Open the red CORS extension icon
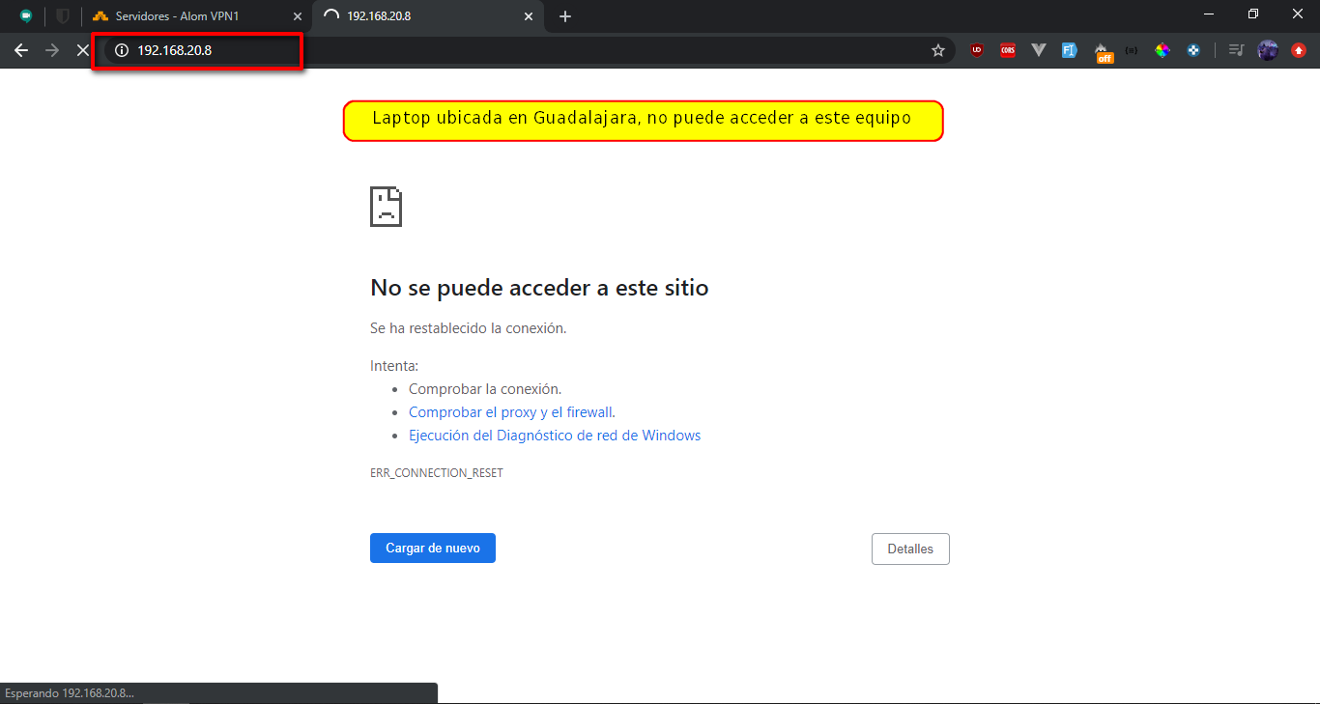The height and width of the screenshot is (704, 1320). (1008, 50)
